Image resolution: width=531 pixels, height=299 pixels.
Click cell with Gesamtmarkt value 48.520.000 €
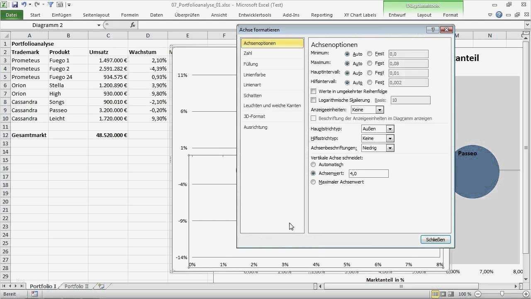tap(108, 135)
